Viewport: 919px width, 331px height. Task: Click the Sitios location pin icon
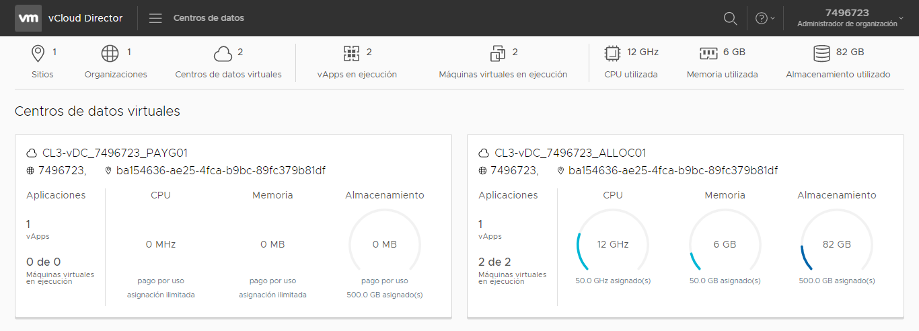point(38,53)
